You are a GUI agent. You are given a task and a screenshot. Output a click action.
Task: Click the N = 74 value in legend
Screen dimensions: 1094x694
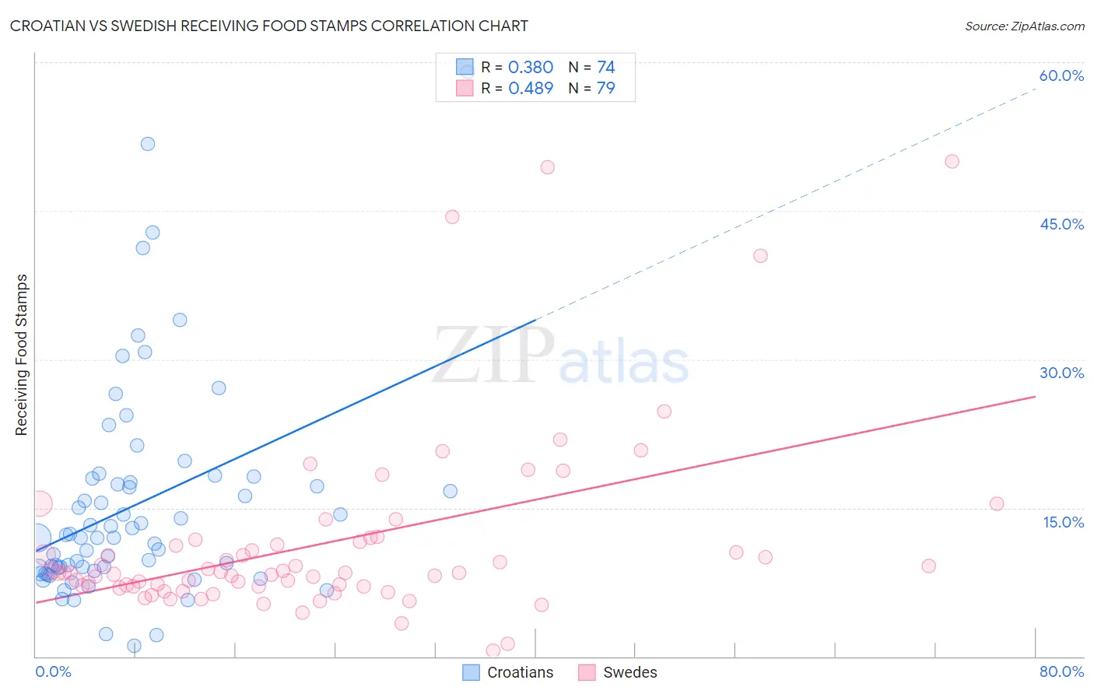[x=591, y=67]
